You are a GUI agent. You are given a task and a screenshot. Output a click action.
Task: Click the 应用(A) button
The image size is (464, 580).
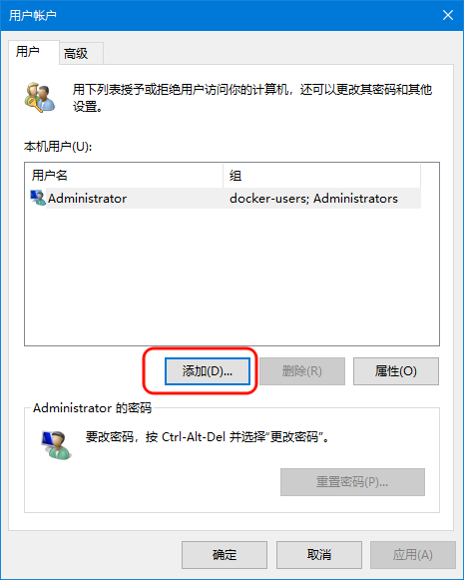point(413,555)
